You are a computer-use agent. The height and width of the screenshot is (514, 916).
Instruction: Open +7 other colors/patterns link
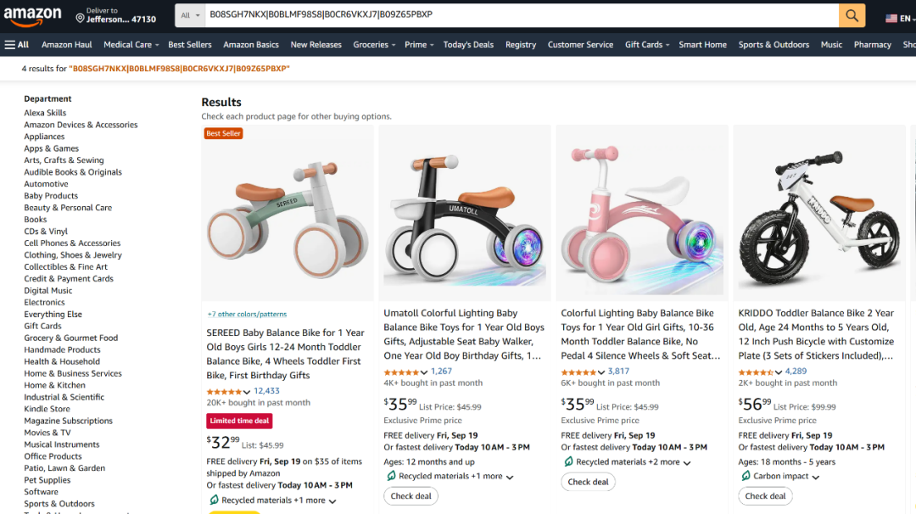247,314
